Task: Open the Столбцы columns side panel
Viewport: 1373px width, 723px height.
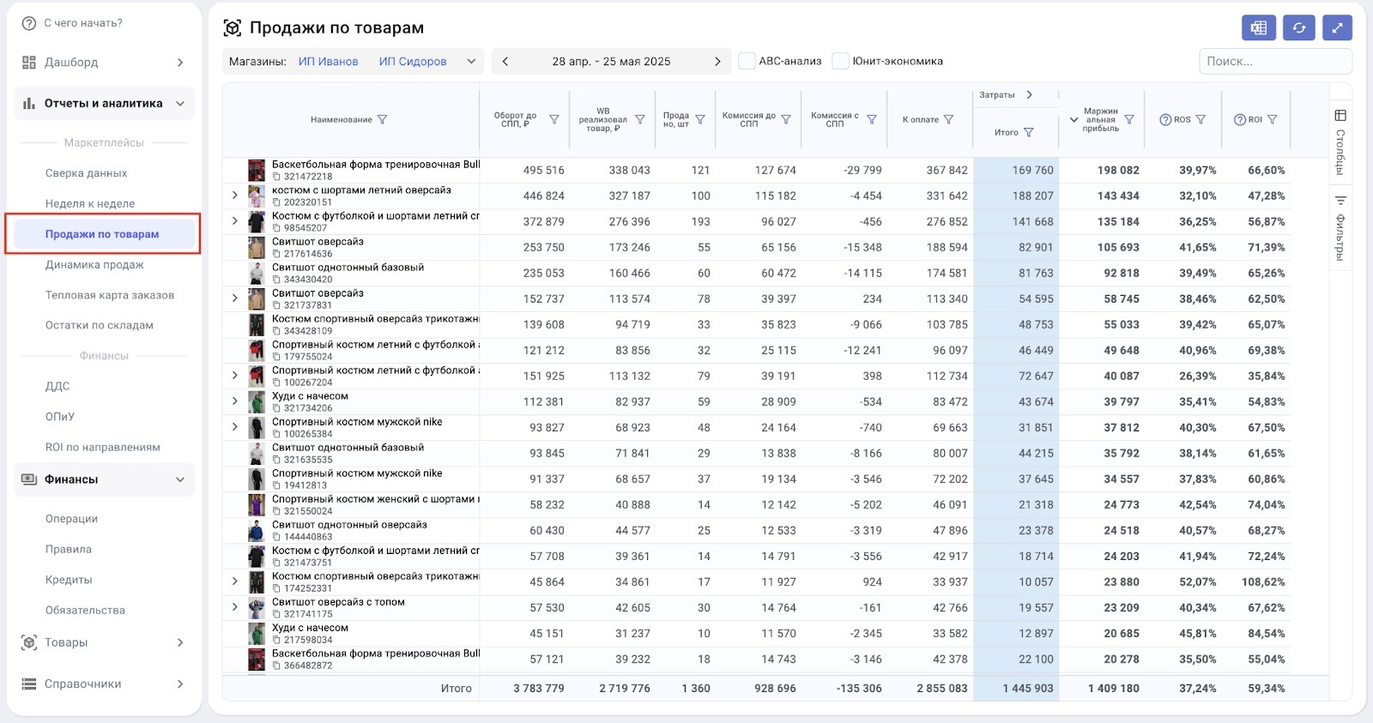Action: [x=1340, y=142]
